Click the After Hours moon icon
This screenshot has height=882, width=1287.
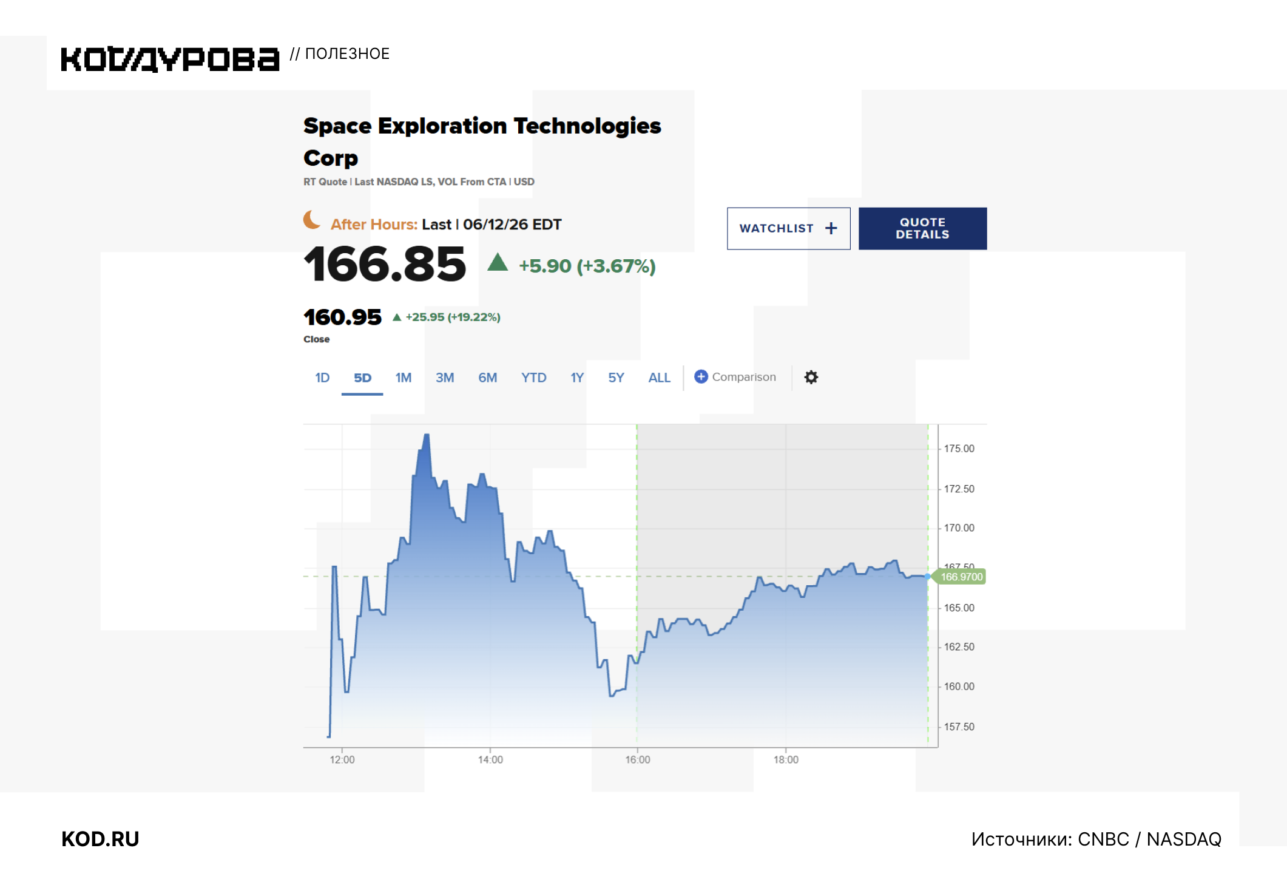[311, 220]
